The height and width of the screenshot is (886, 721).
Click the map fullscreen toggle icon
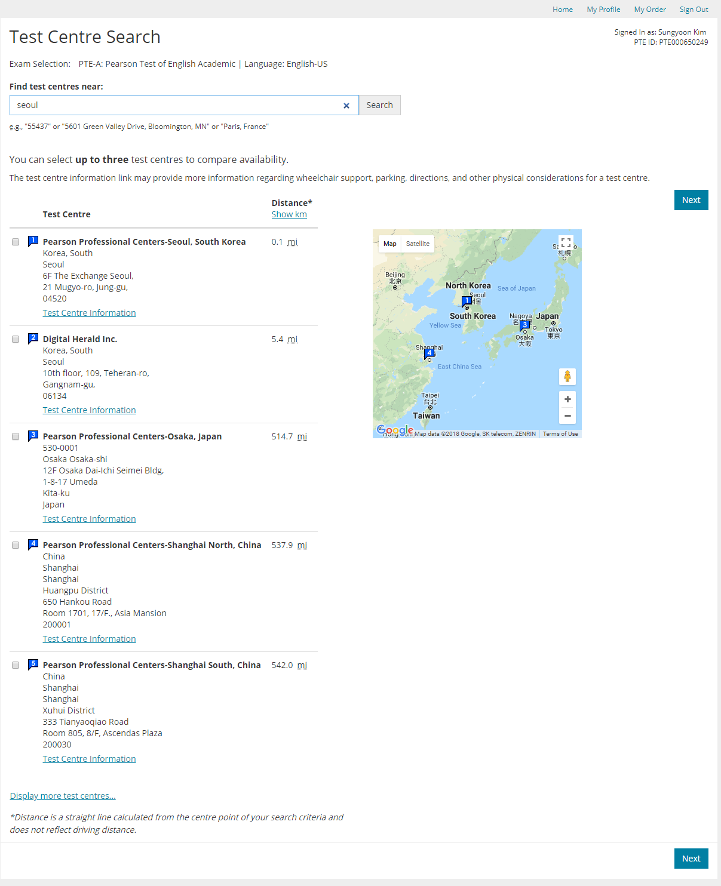[566, 242]
